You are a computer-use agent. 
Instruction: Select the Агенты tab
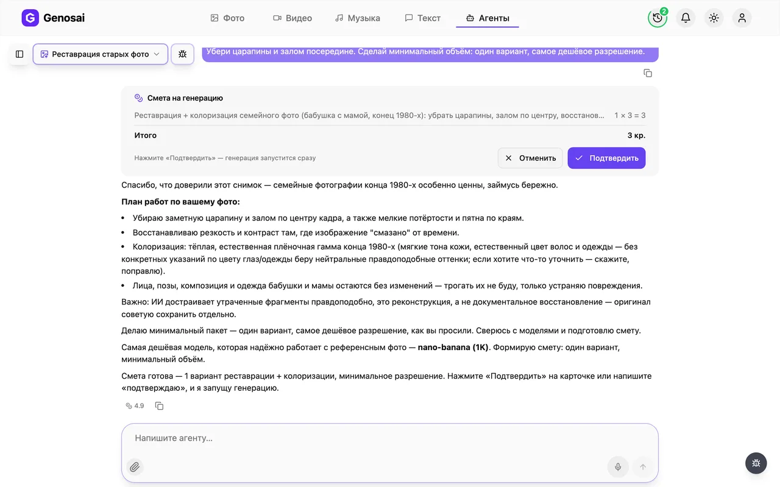click(487, 18)
